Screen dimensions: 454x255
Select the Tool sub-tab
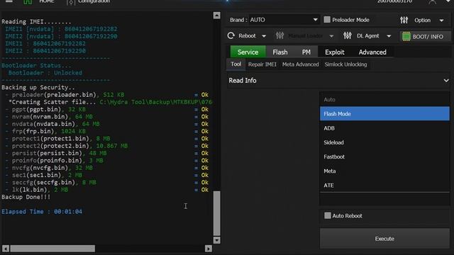236,64
